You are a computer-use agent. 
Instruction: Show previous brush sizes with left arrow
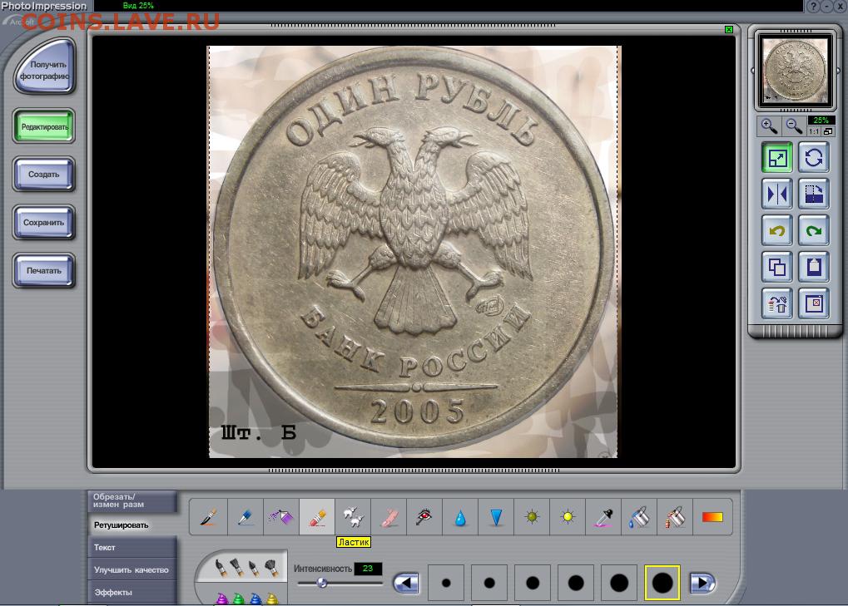point(406,584)
